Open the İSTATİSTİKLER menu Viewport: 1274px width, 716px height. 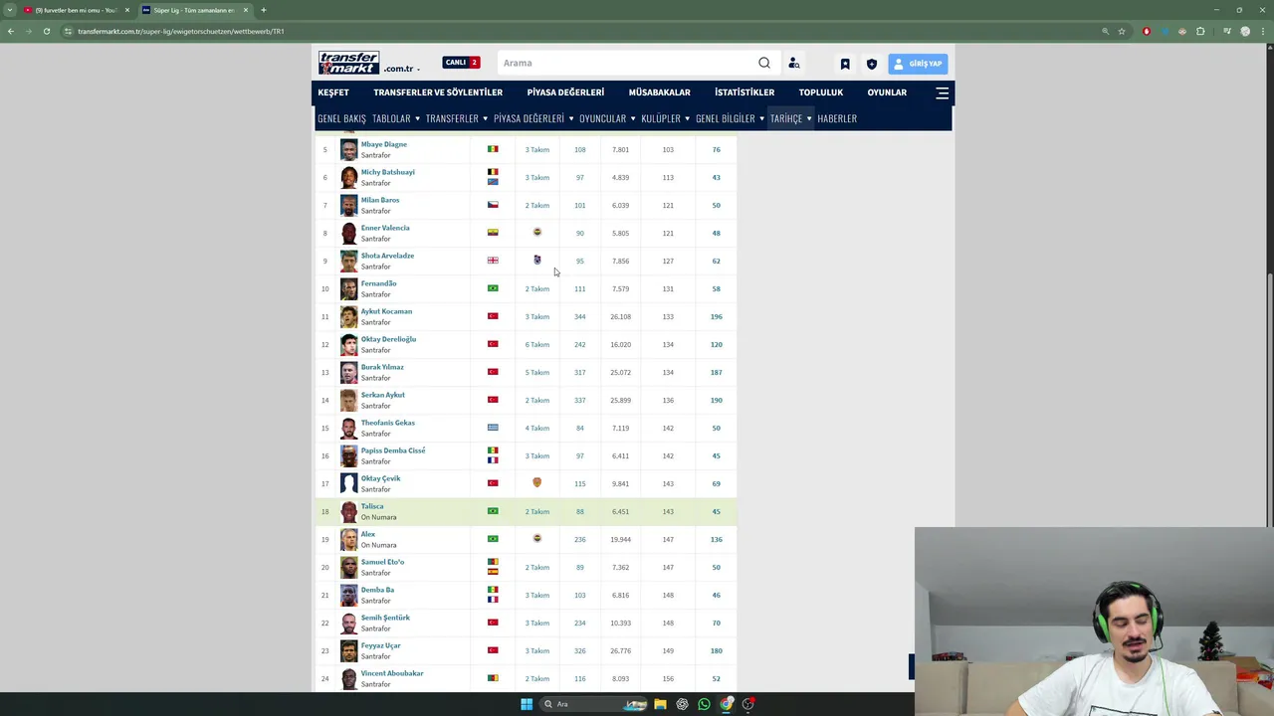click(x=744, y=92)
